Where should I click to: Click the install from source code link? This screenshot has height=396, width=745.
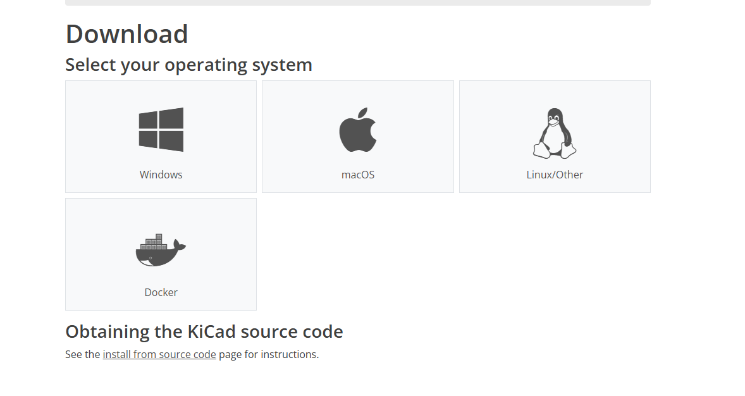pyautogui.click(x=159, y=354)
